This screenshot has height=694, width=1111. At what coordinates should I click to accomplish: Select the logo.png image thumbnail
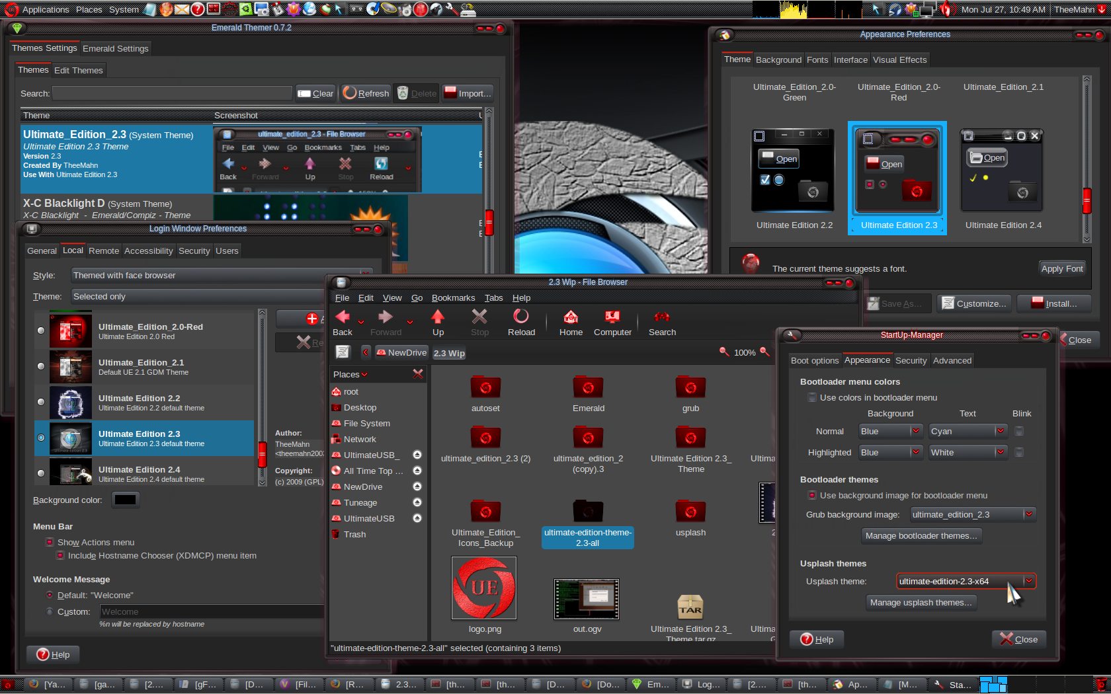484,588
